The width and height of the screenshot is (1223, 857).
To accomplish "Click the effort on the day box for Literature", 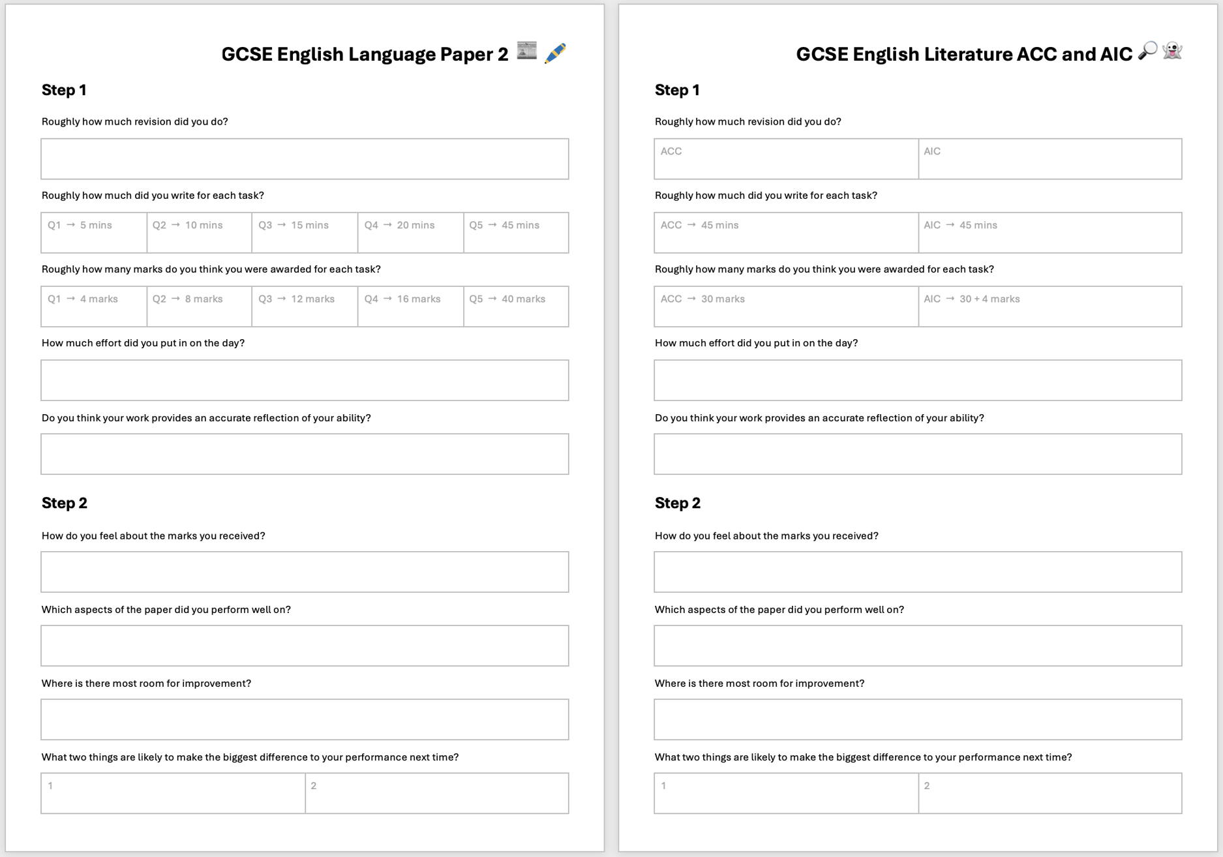I will pyautogui.click(x=917, y=380).
